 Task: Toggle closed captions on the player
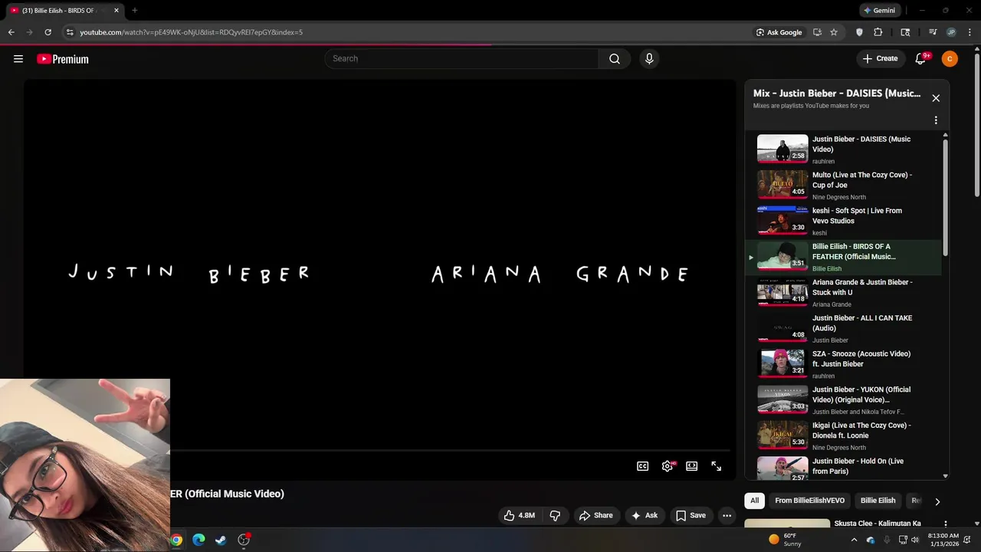click(643, 466)
